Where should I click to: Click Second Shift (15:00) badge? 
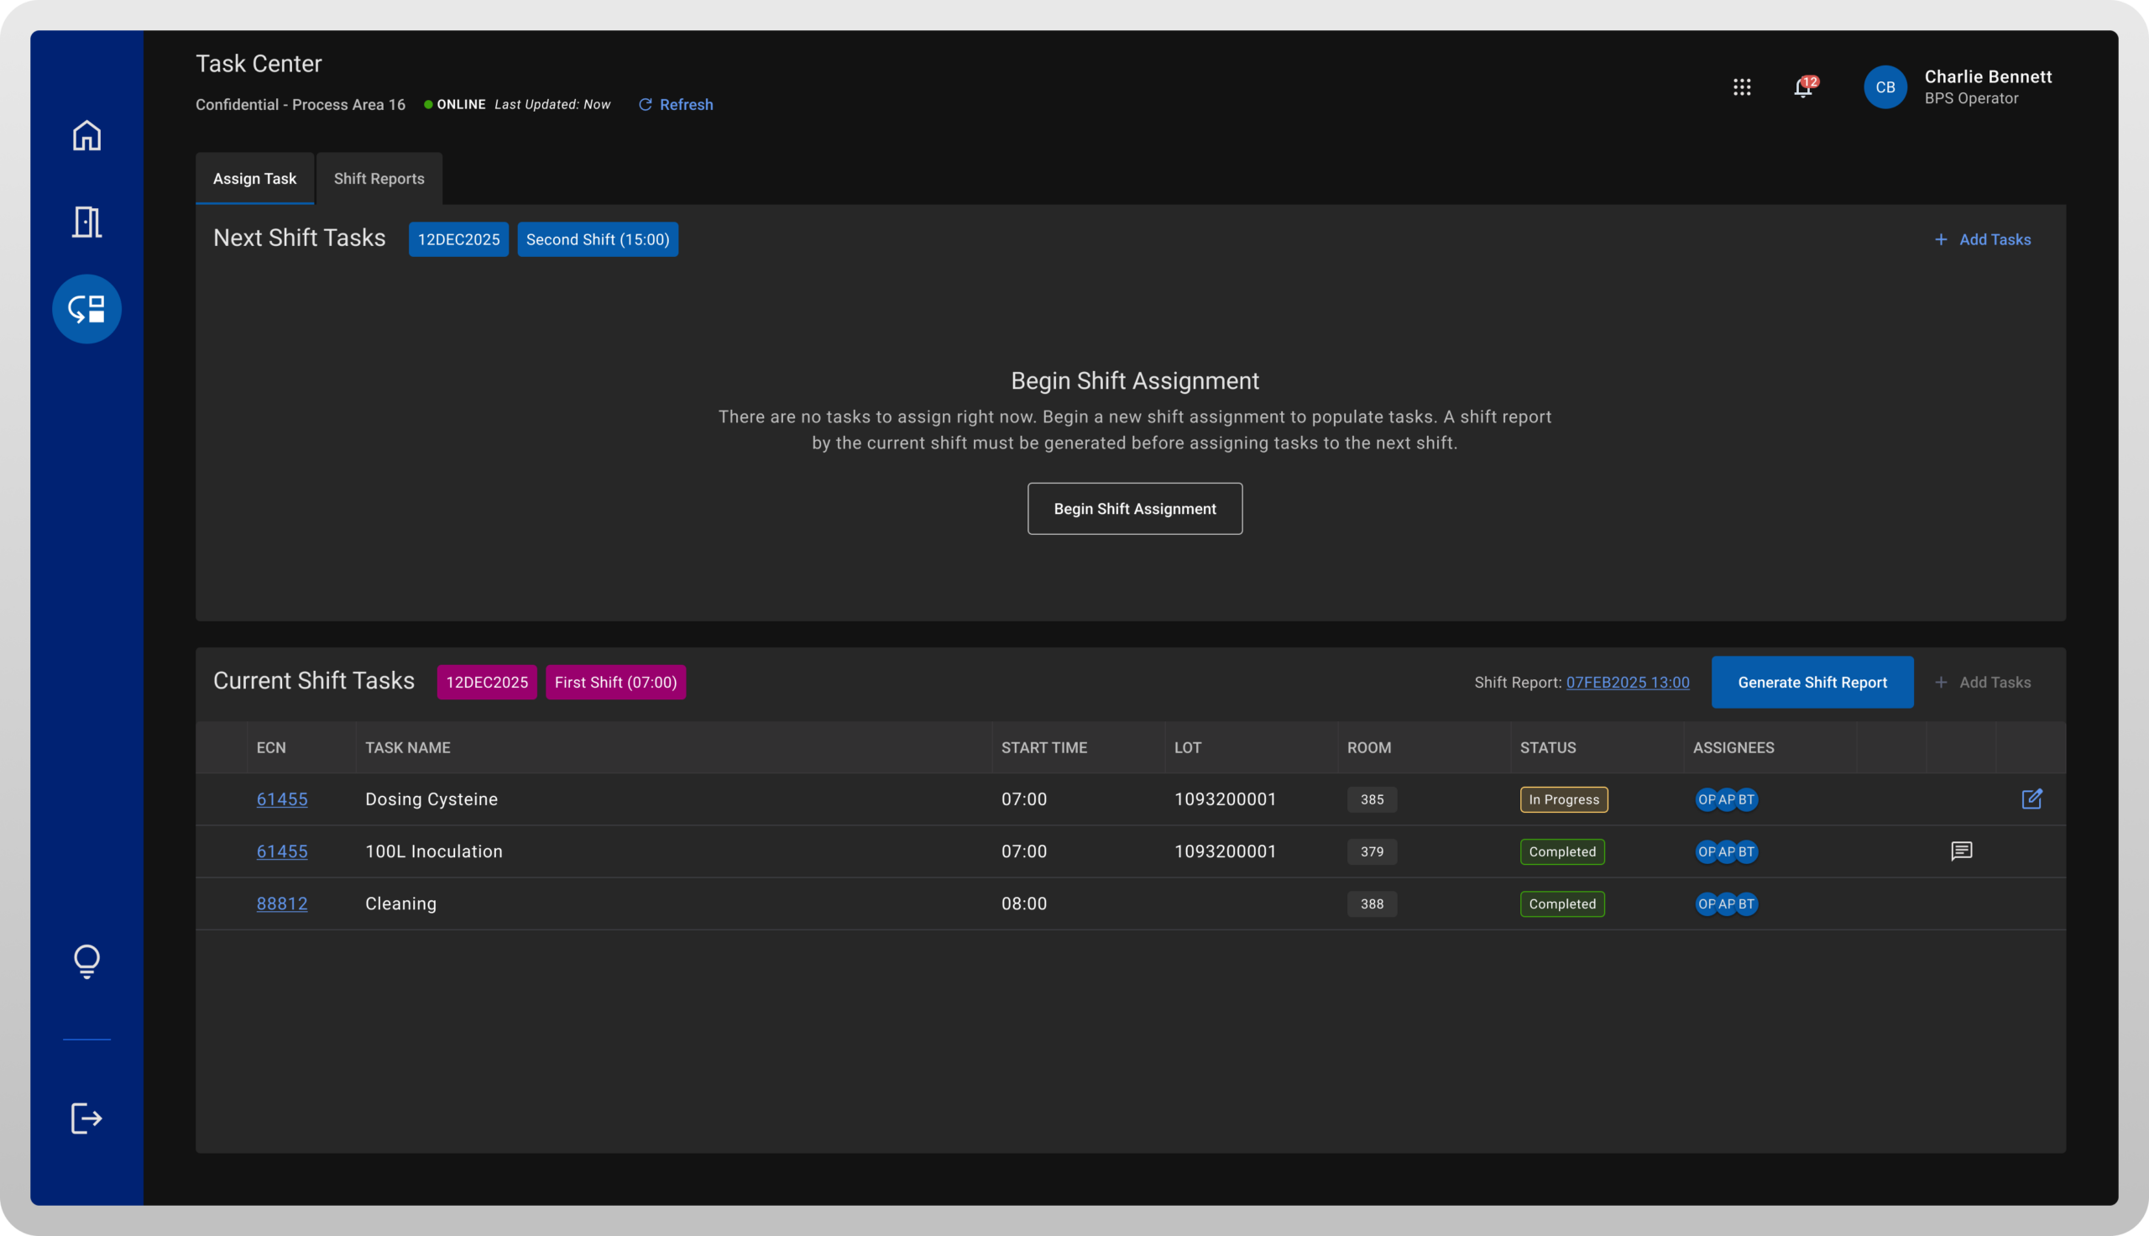[x=598, y=239]
